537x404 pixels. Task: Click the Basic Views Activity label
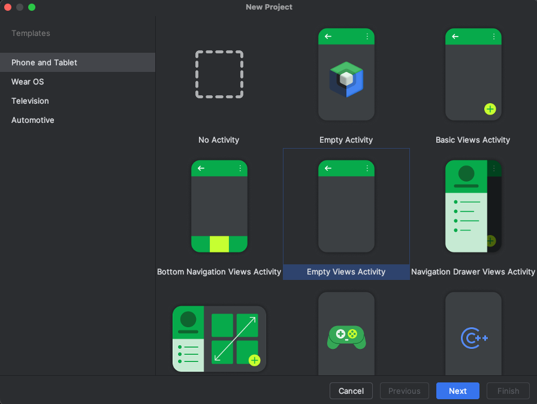(473, 140)
